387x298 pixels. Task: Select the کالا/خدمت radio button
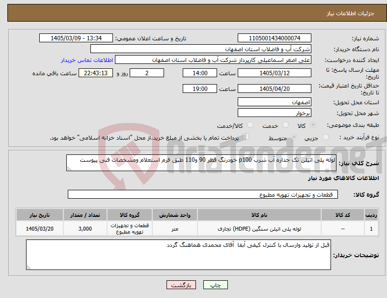click(250, 125)
